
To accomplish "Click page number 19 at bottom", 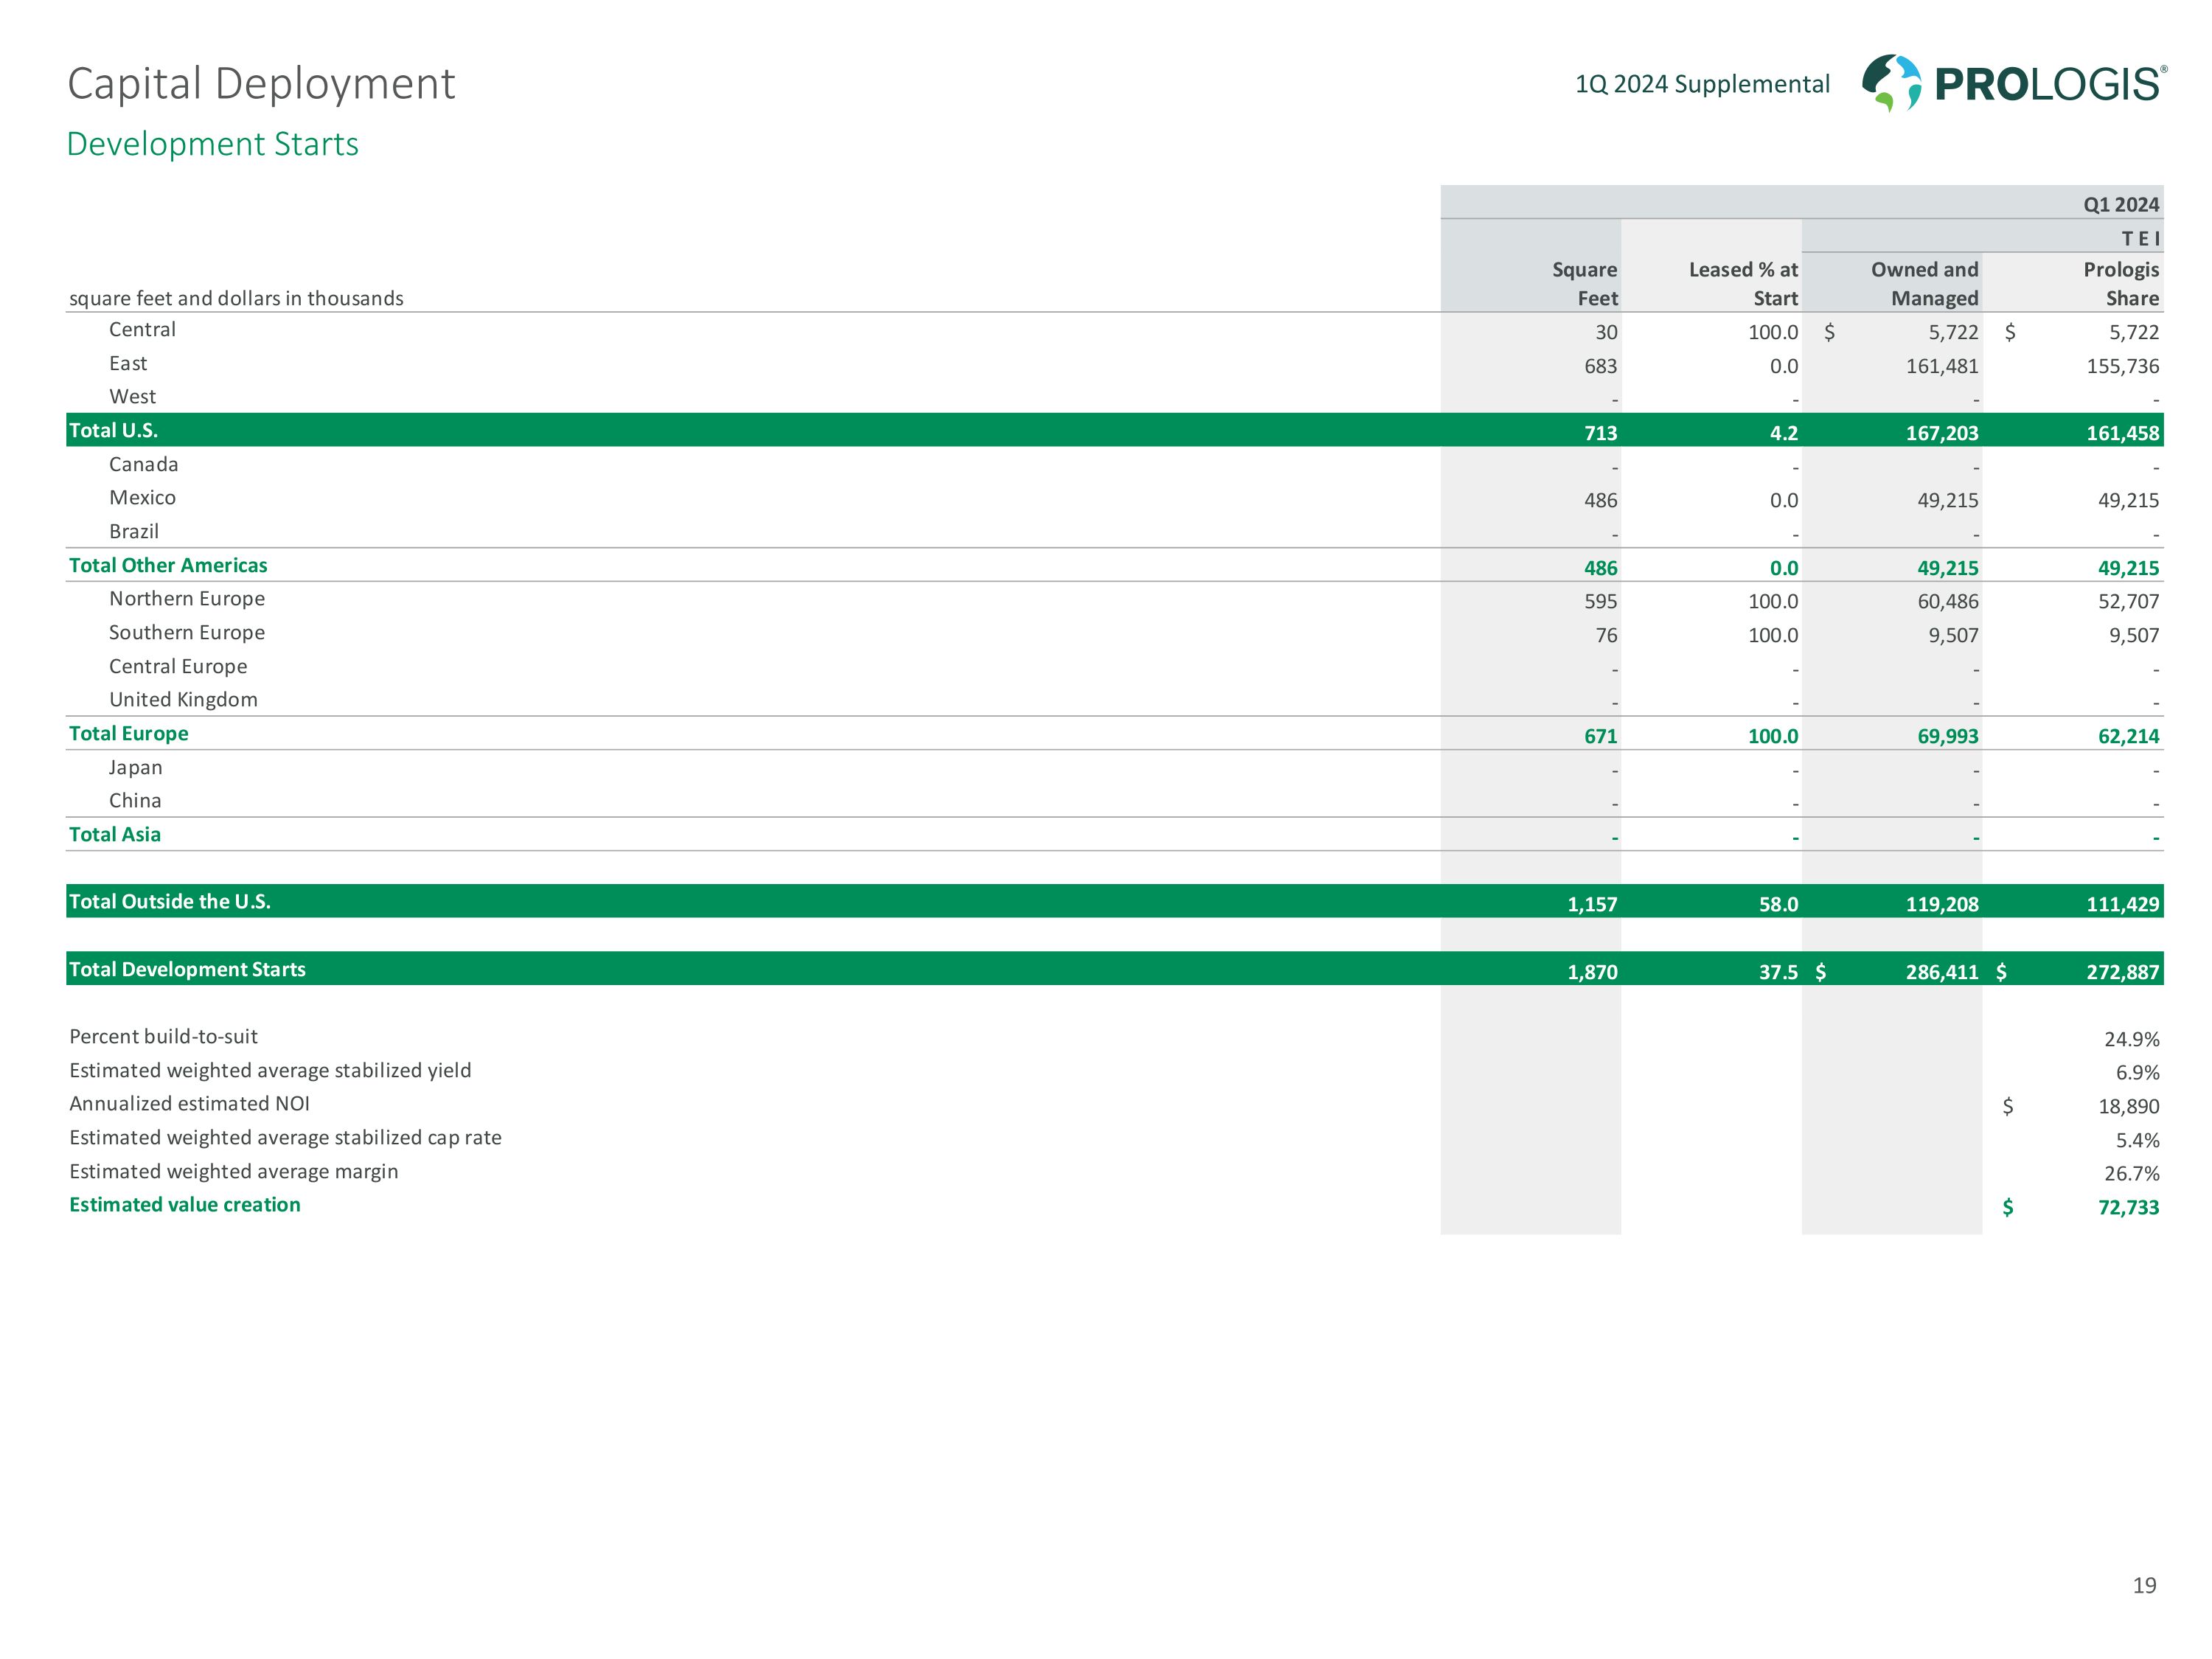I will [2143, 1585].
